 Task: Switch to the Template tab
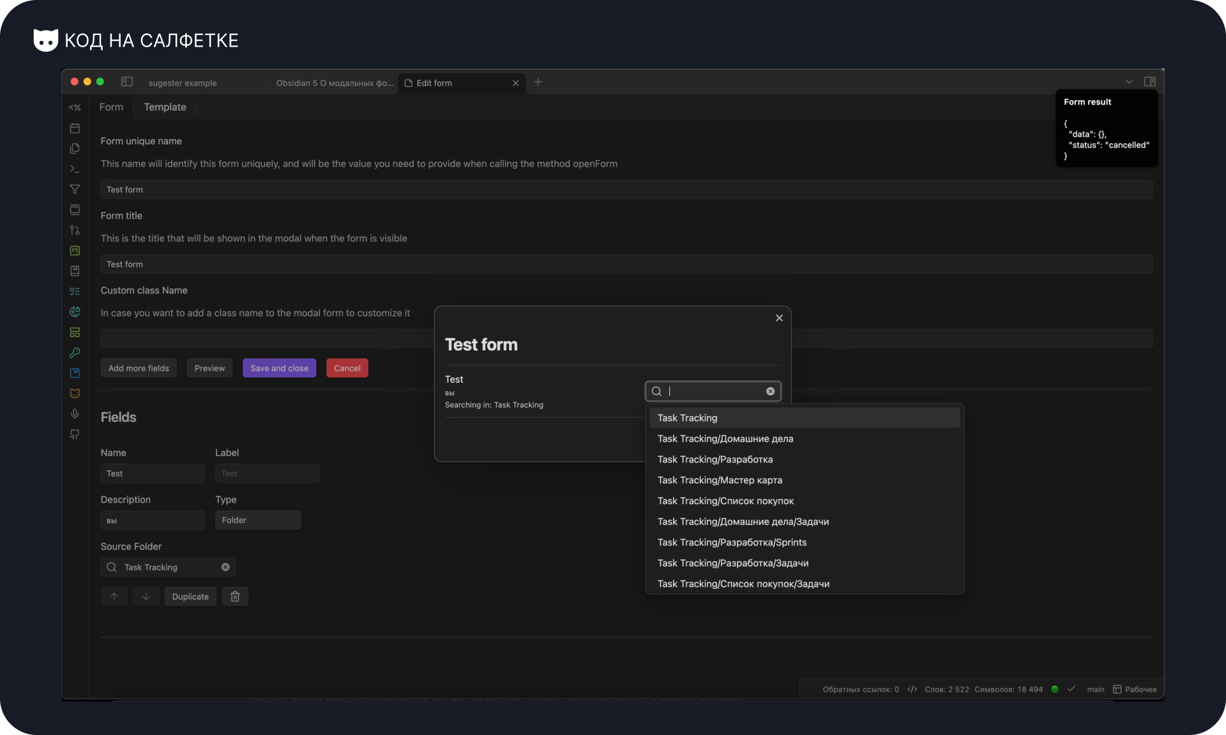tap(165, 107)
